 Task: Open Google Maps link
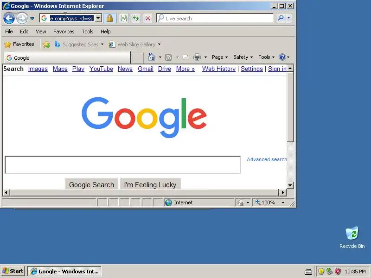coord(60,69)
